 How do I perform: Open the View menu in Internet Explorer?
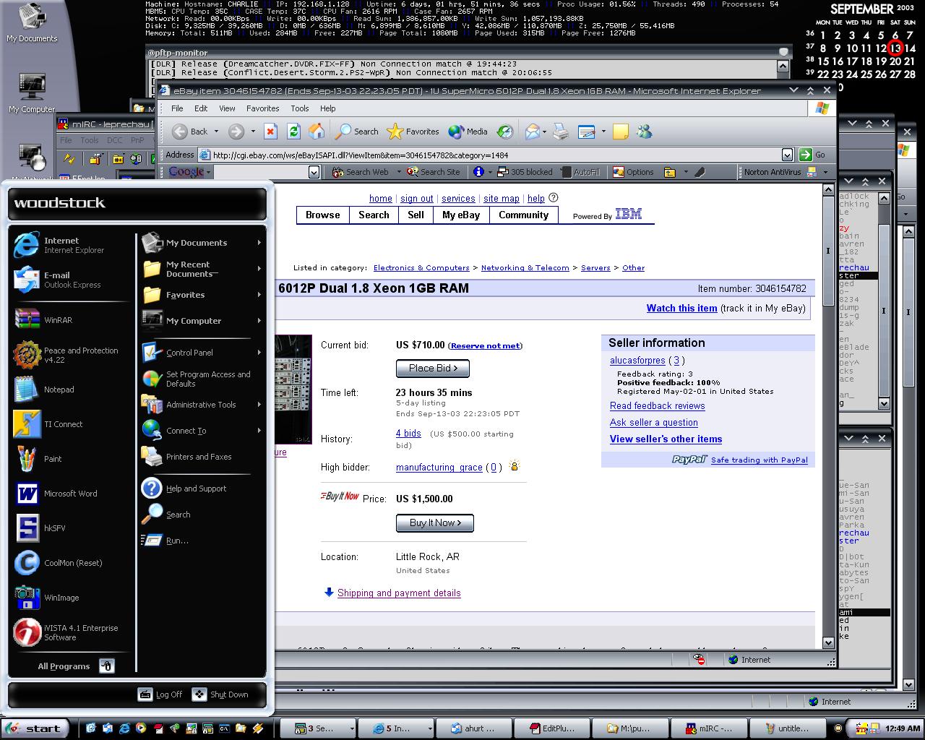[x=227, y=108]
